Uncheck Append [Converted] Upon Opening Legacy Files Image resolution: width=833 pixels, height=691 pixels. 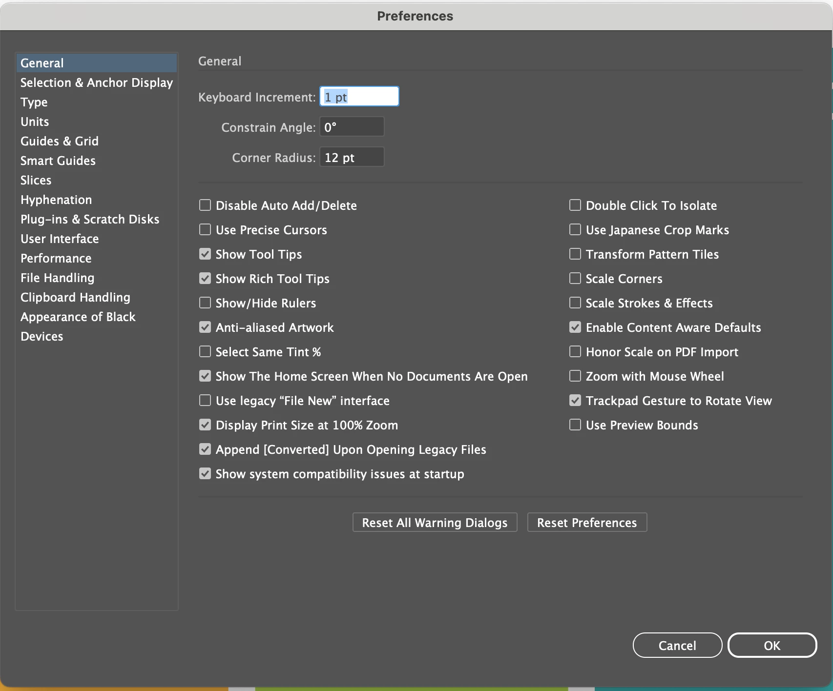coord(205,449)
